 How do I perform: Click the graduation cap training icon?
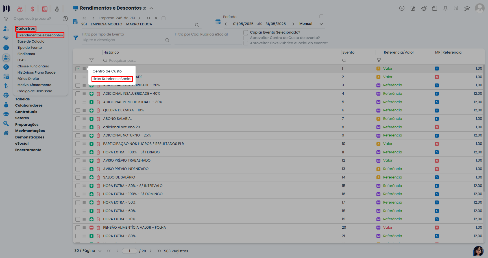467,8
